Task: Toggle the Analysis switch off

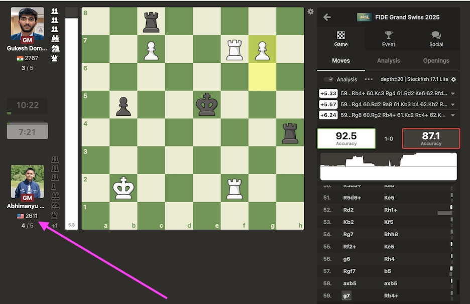Action: [329, 79]
